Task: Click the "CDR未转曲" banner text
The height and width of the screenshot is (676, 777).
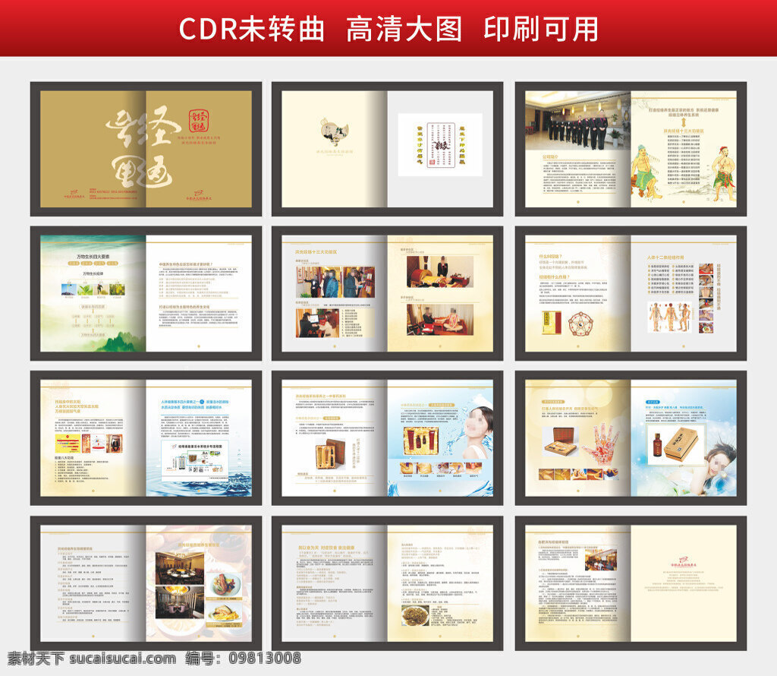Action: (x=252, y=28)
